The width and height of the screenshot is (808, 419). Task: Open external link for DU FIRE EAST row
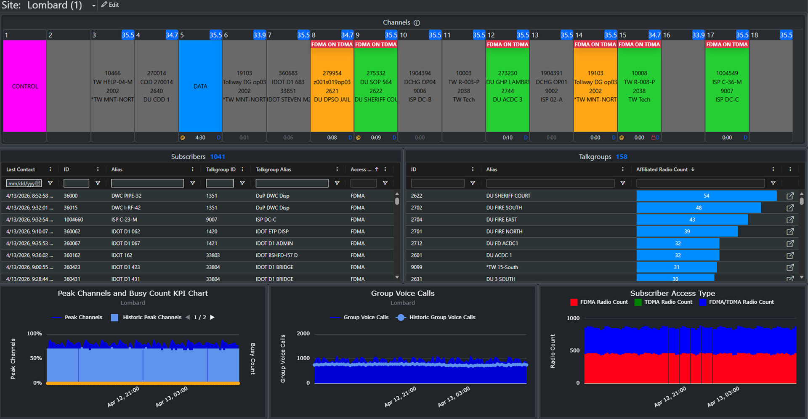[790, 220]
